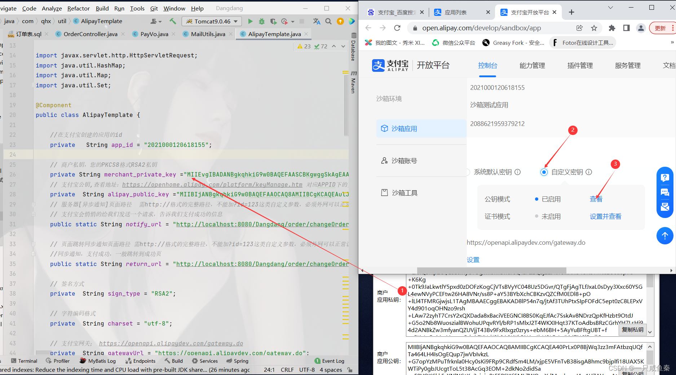Open a new browser tab with plus icon
Screen dimensions: 676x375
pyautogui.click(x=571, y=12)
